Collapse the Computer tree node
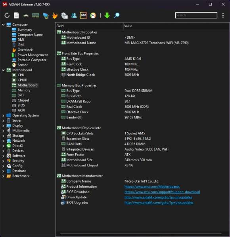 [3, 24]
